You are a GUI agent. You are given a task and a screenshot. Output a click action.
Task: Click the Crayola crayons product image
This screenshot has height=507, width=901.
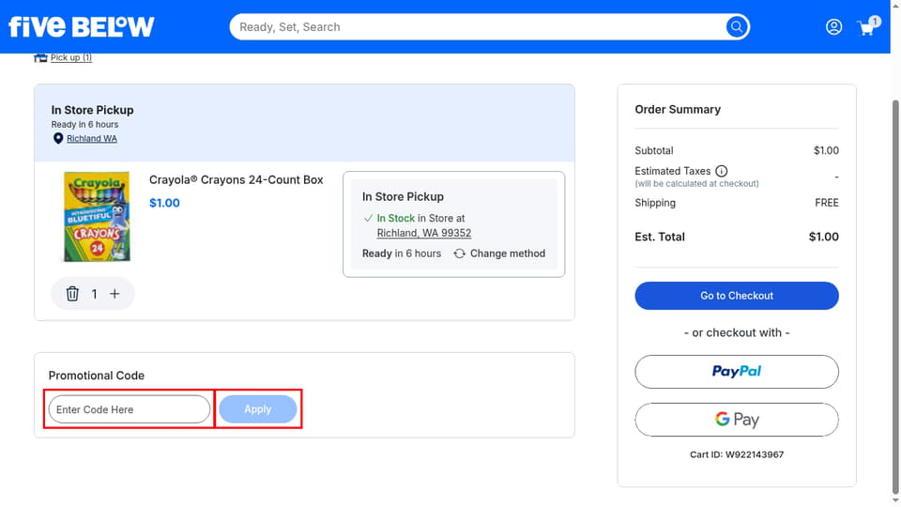pyautogui.click(x=97, y=217)
